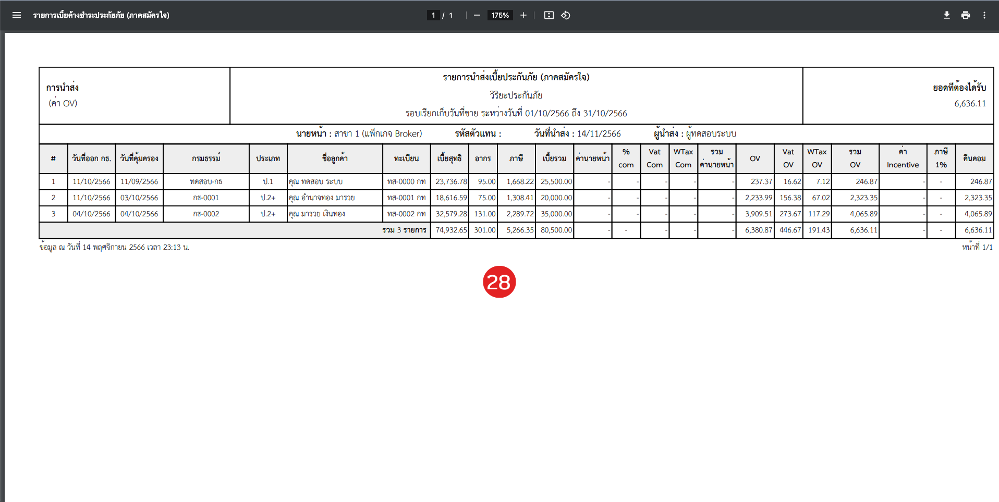Click the % com column header

[x=626, y=158]
